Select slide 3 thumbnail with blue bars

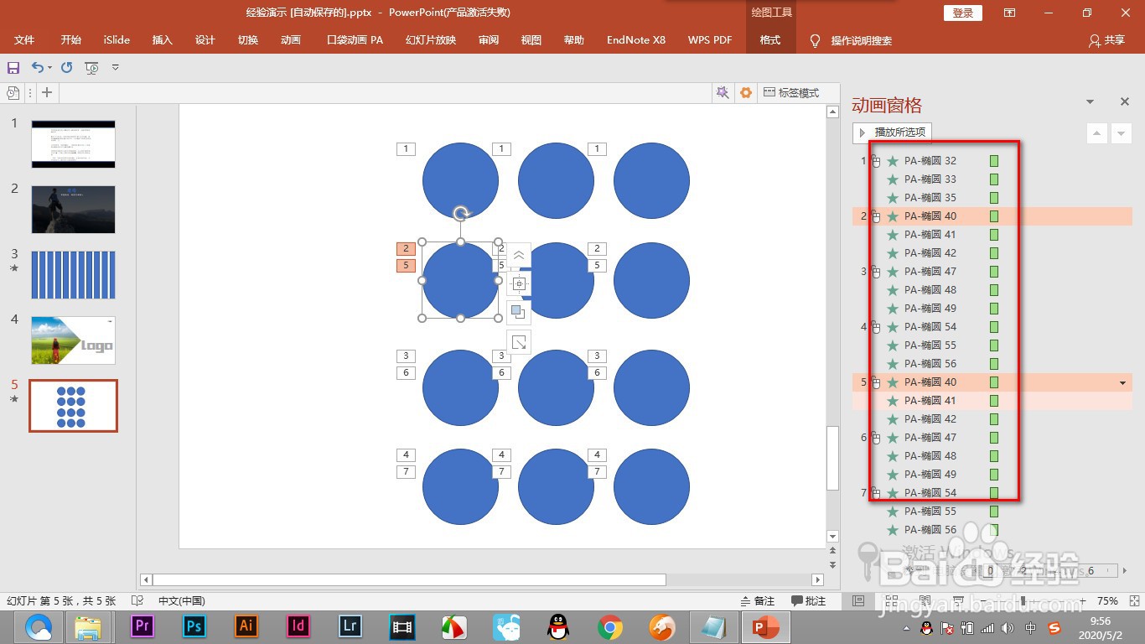point(73,274)
